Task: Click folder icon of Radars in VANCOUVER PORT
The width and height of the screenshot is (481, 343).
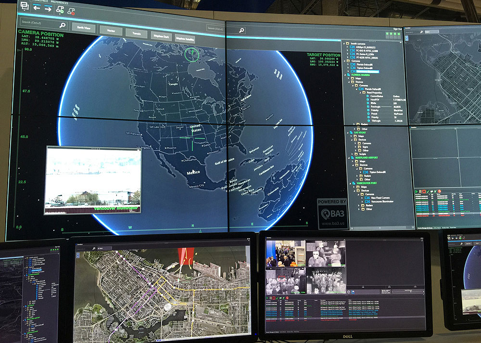Action: click(x=363, y=205)
